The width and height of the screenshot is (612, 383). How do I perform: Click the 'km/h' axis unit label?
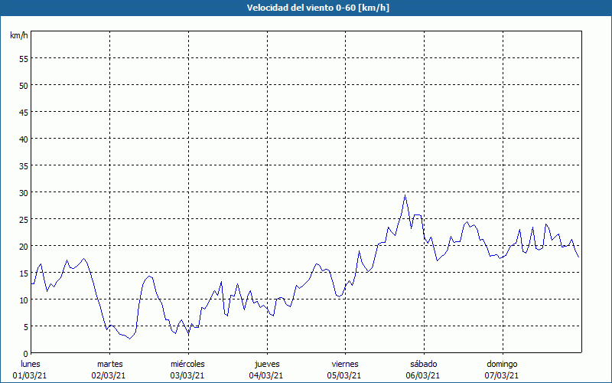[19, 35]
